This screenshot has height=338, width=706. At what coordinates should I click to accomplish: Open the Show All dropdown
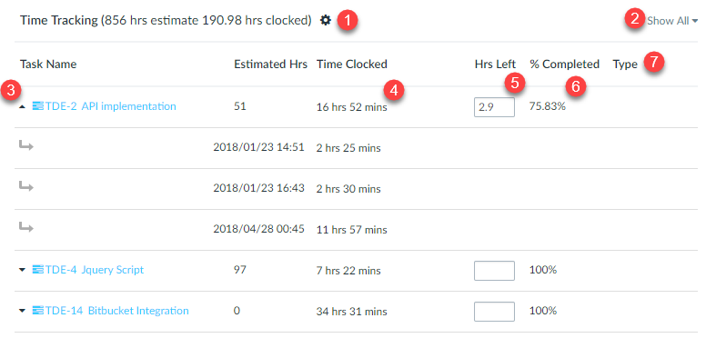pos(672,21)
